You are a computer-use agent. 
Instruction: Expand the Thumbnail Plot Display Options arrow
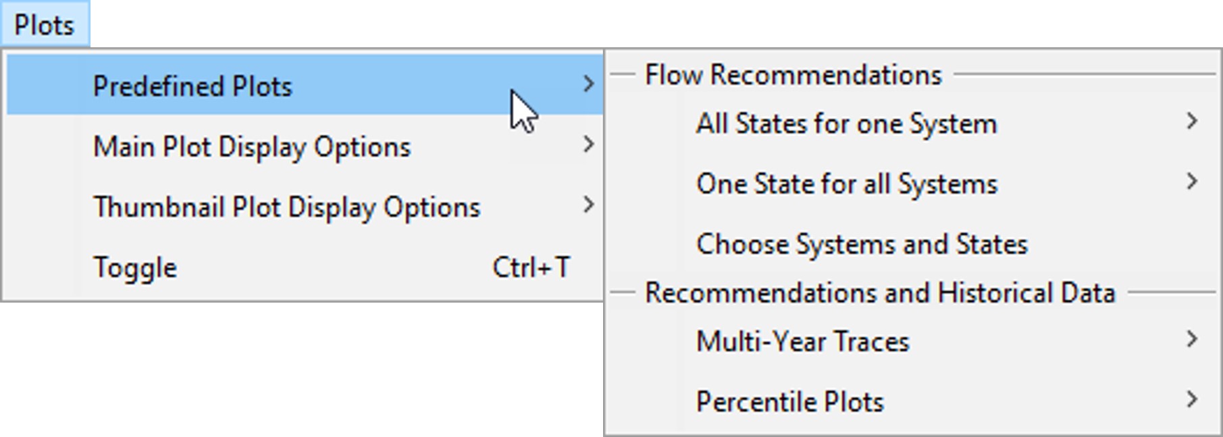point(588,205)
